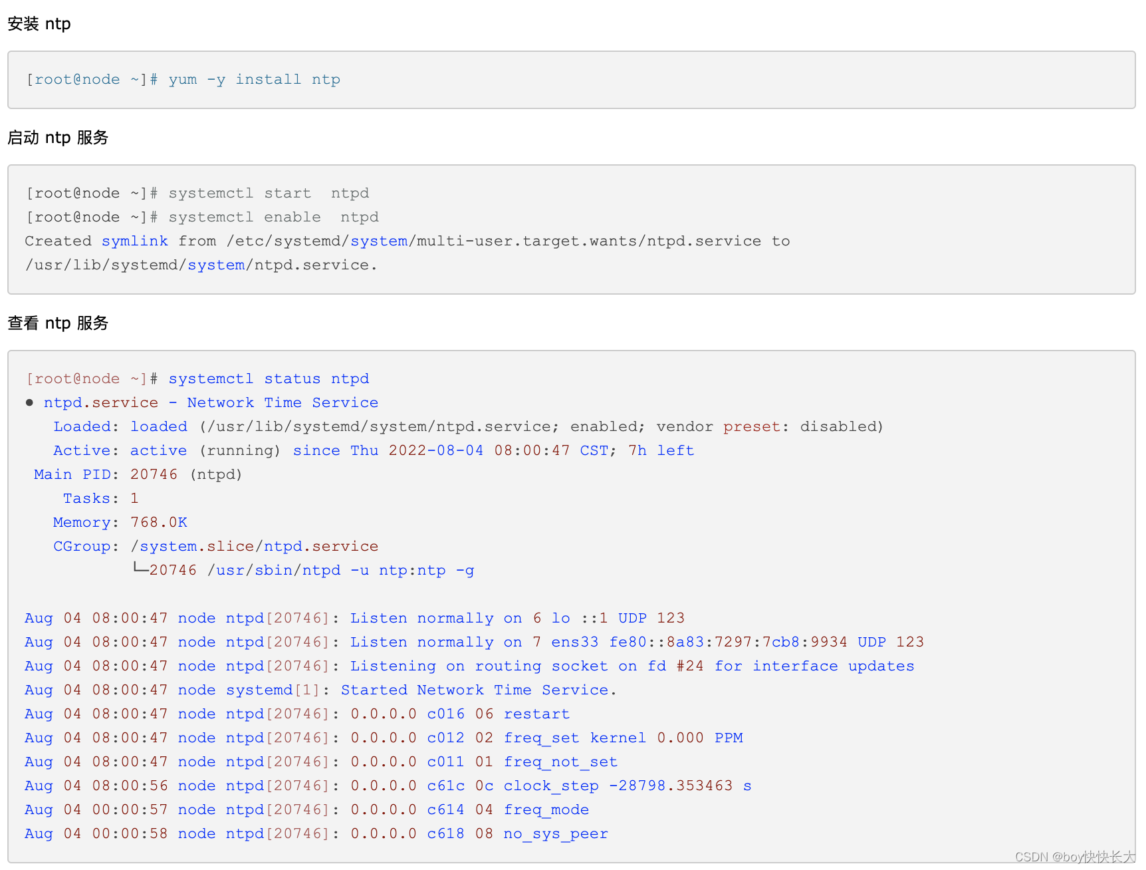Click the 'c618 08 no_sys_peer' log line
Viewport: 1146px width, 870px height.
click(316, 834)
